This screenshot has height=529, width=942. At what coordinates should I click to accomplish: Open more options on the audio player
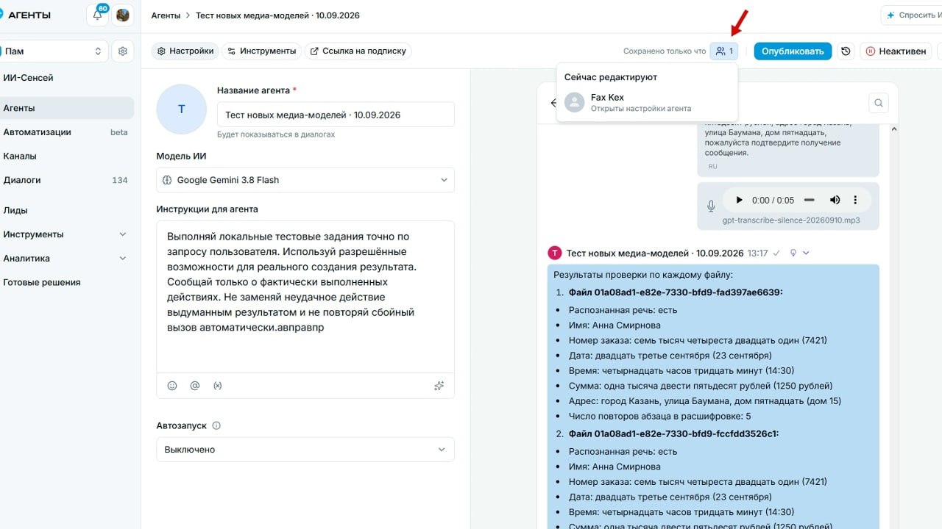(x=855, y=200)
